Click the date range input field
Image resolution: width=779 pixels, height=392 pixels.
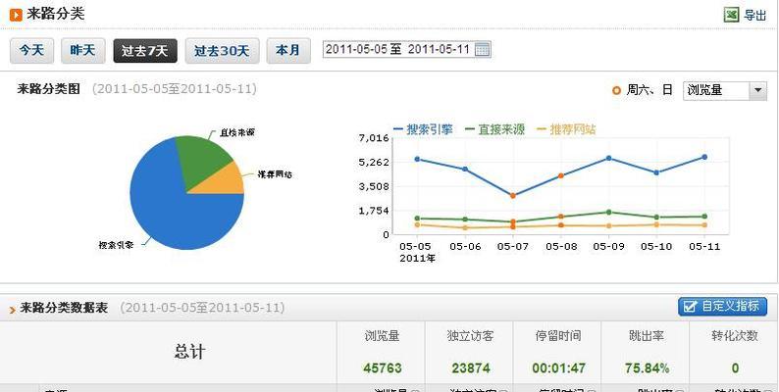click(407, 49)
